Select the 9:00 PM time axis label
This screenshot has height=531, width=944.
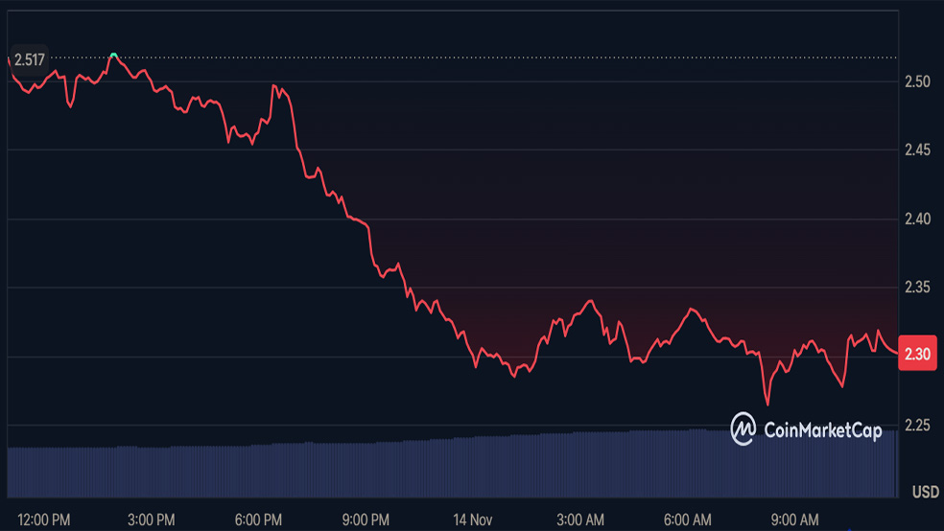coord(365,519)
